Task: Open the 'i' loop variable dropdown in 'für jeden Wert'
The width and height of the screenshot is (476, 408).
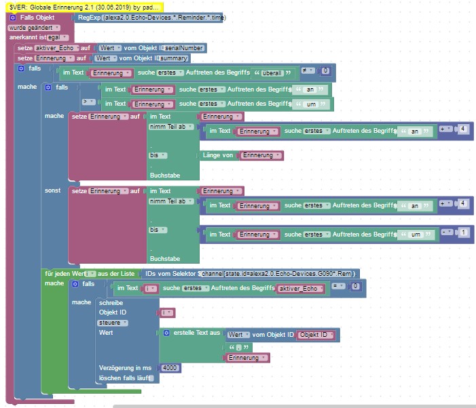Action: [x=92, y=273]
